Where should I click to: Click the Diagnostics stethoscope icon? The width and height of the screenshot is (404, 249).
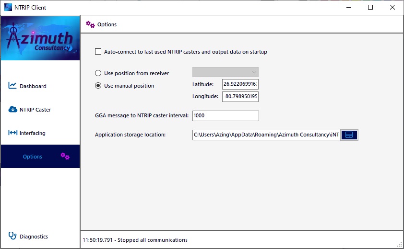pyautogui.click(x=12, y=236)
